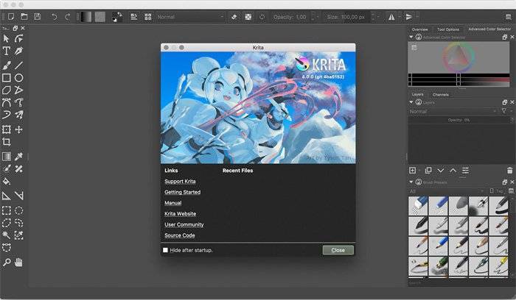This screenshot has width=516, height=300.
Task: Close the Krita welcome dialog
Action: [338, 250]
